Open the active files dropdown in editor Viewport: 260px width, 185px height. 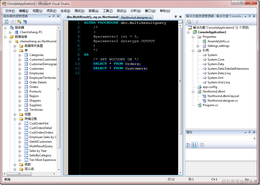[x=176, y=17]
